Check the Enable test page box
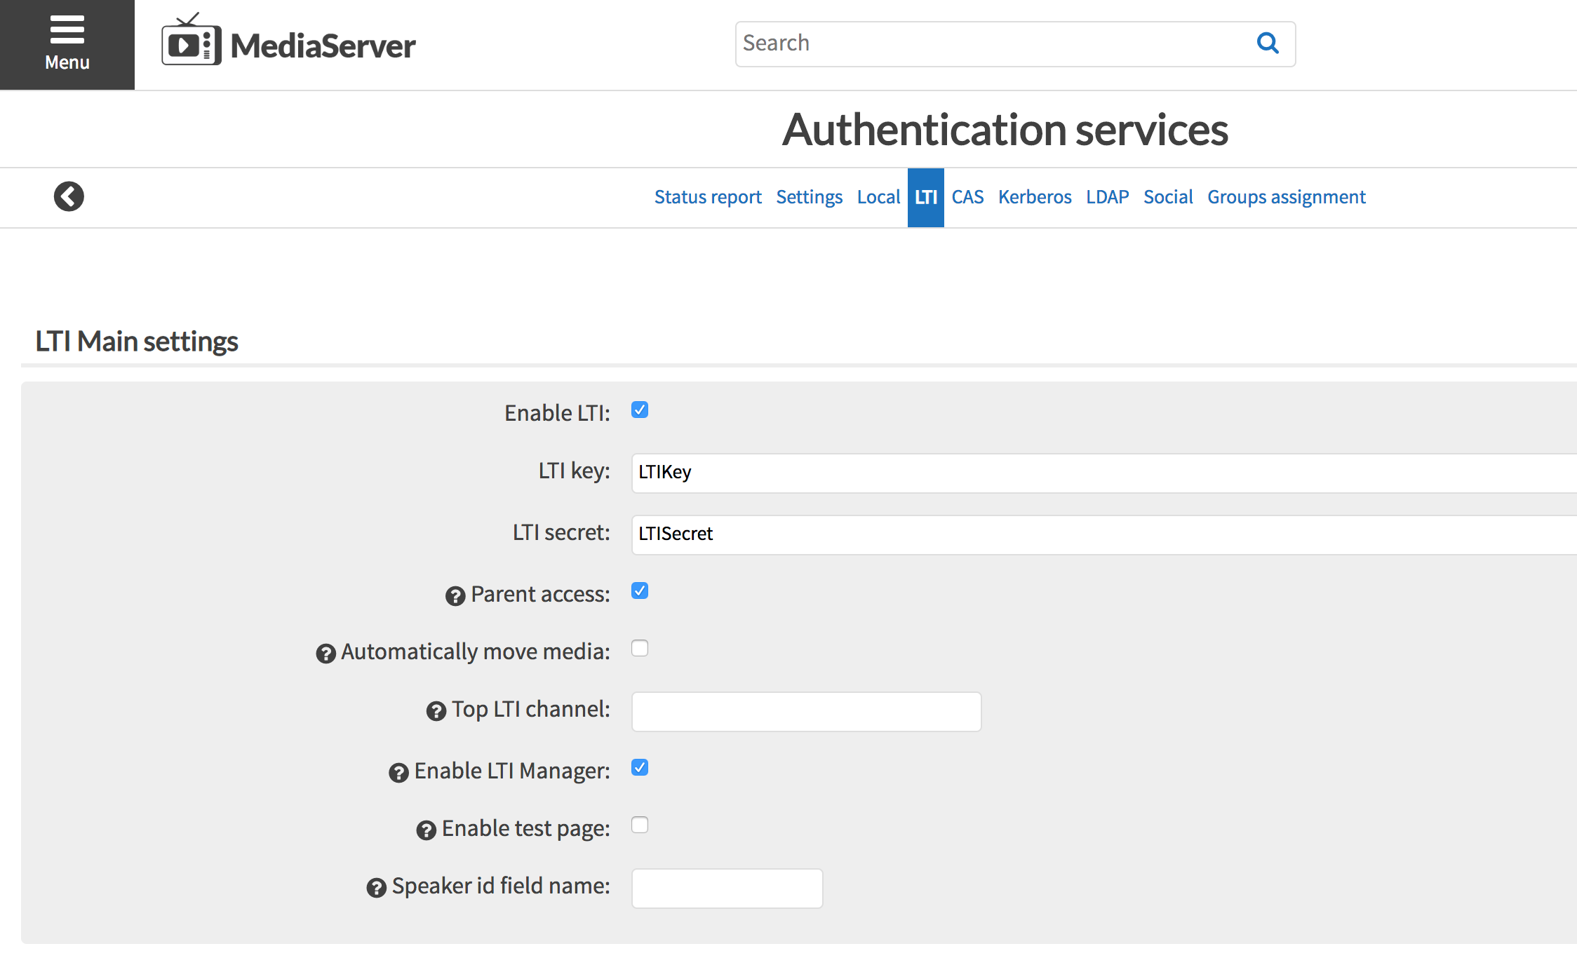 click(x=639, y=825)
